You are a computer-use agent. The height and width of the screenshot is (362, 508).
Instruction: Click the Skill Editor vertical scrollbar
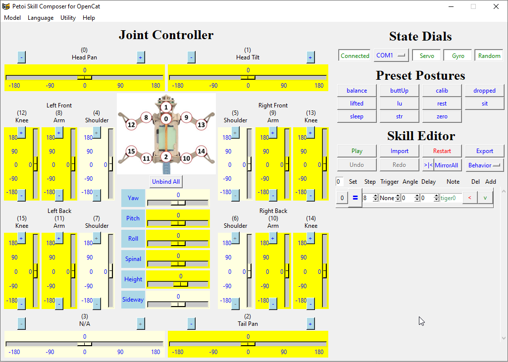pos(504,264)
